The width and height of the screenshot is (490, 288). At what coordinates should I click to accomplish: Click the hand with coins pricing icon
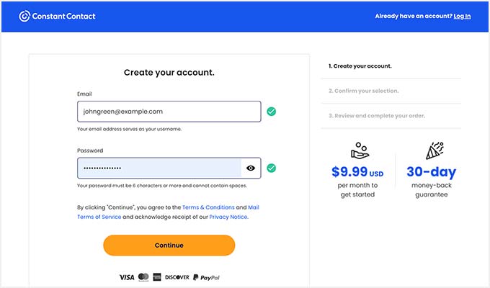360,150
